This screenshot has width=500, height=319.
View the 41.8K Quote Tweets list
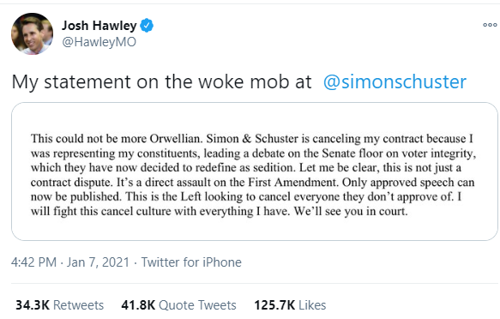click(x=178, y=305)
